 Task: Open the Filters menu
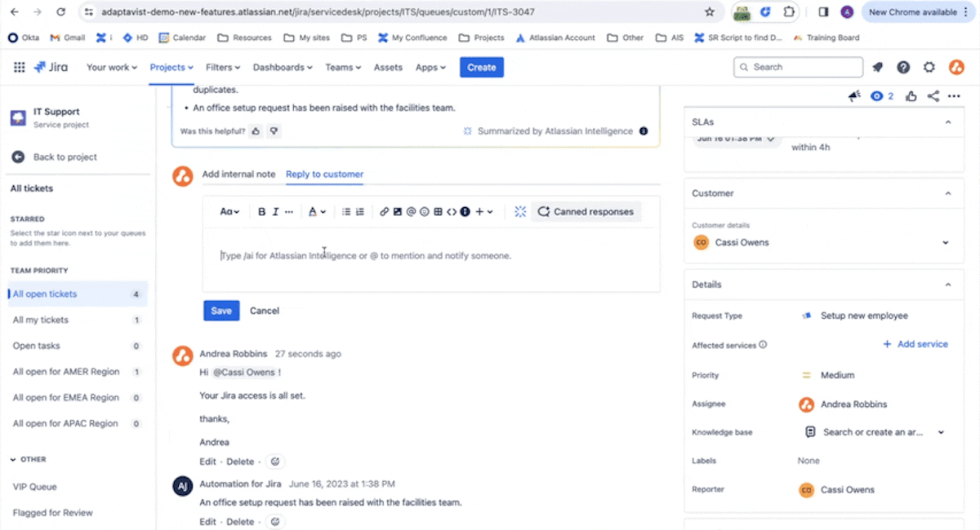point(223,68)
